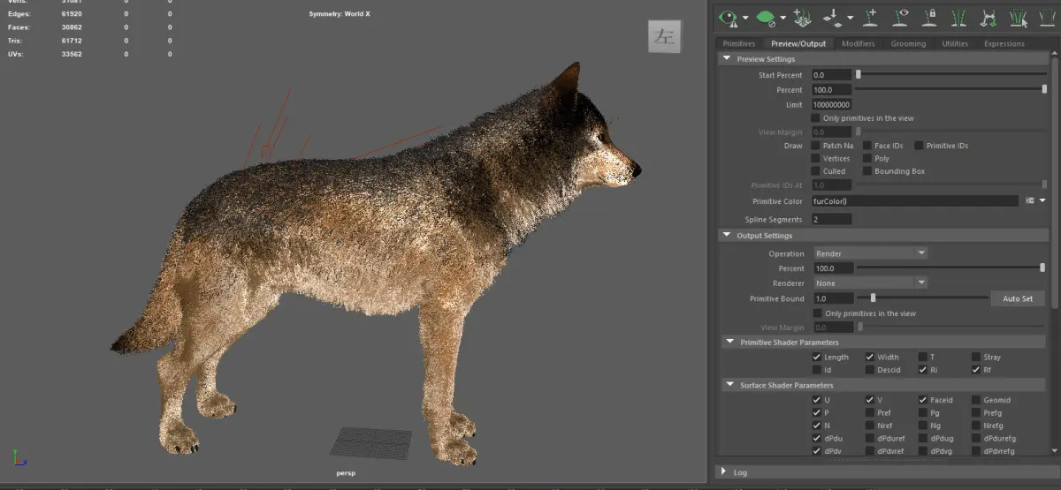Click the XYZ axis gizmo in viewport corner

pyautogui.click(x=19, y=458)
